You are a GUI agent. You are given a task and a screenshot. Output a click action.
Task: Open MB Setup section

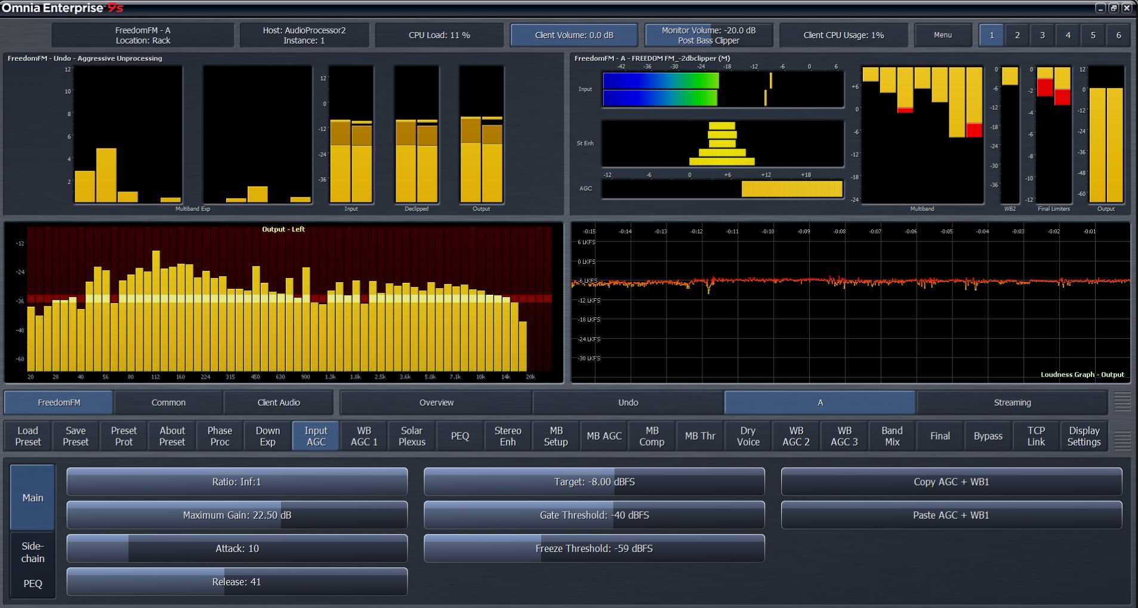tap(556, 436)
